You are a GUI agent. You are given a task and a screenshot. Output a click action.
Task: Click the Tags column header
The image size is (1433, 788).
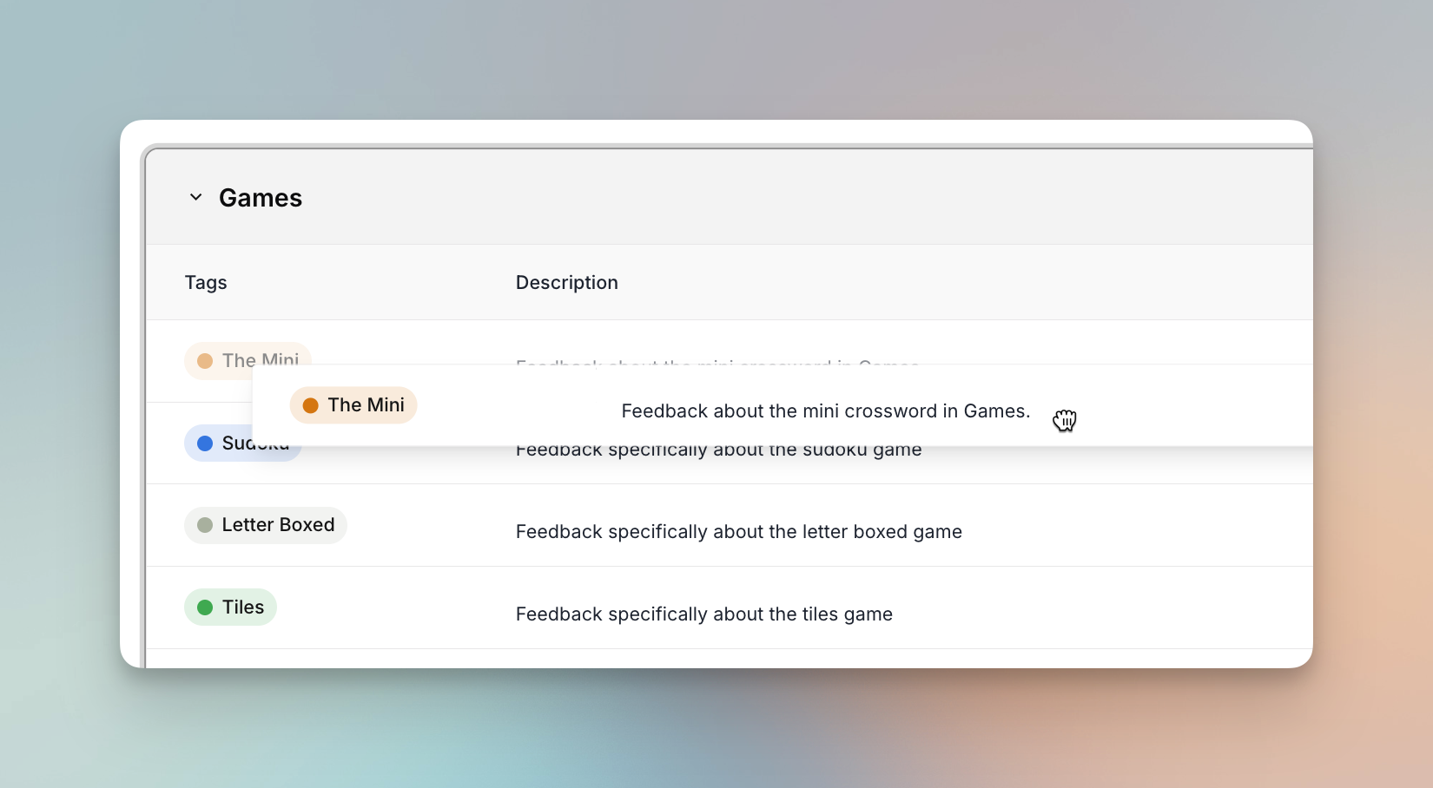click(x=206, y=283)
